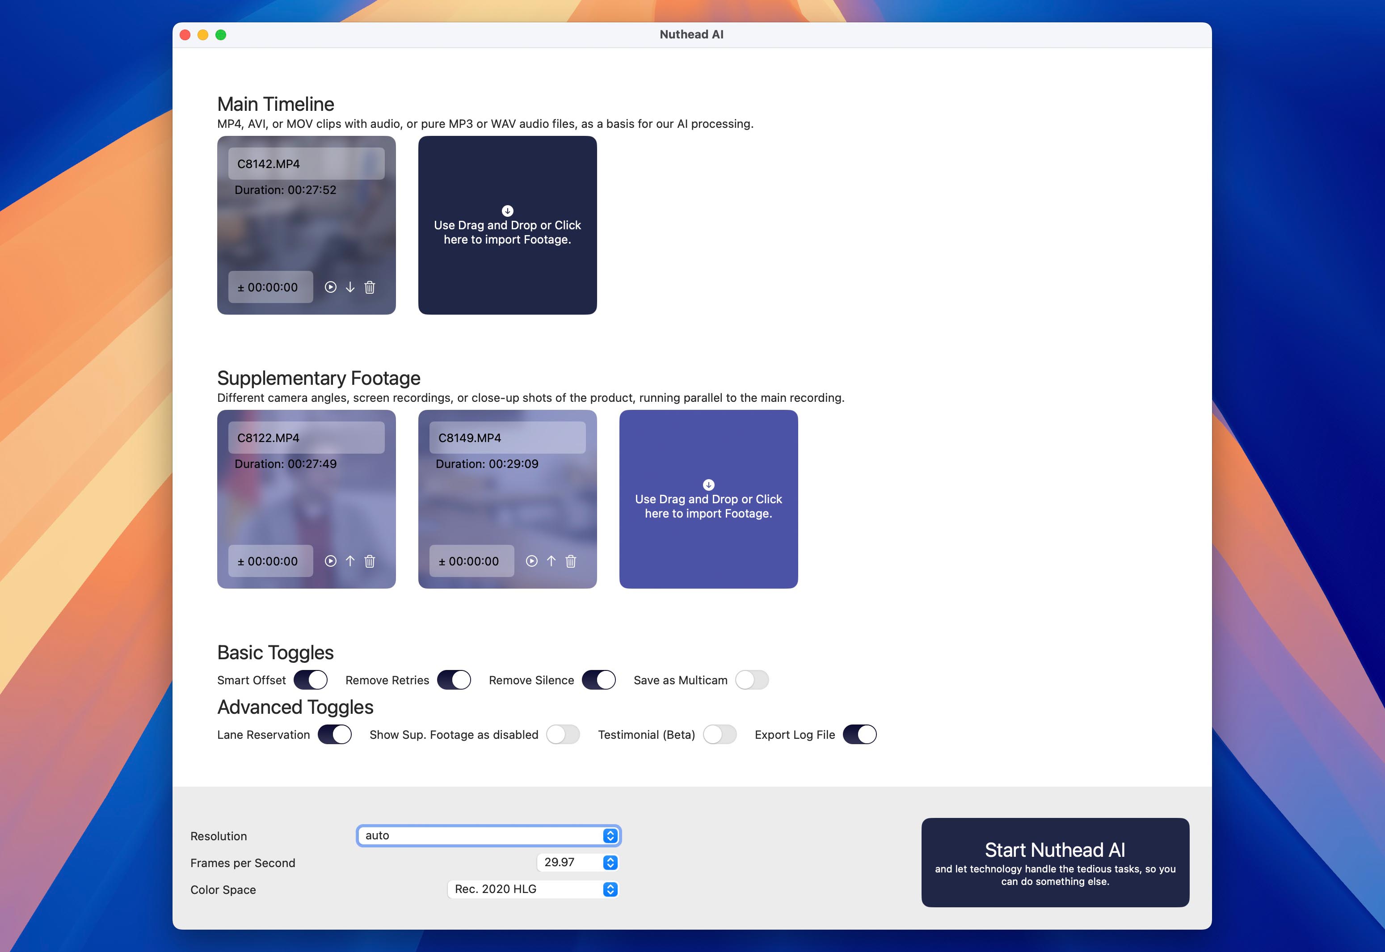Delete clip C8122.MP4 with trash icon
The width and height of the screenshot is (1385, 952).
(x=370, y=561)
